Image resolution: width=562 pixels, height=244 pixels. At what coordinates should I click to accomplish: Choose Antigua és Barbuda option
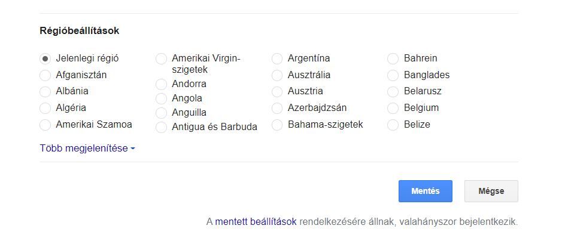pyautogui.click(x=161, y=127)
